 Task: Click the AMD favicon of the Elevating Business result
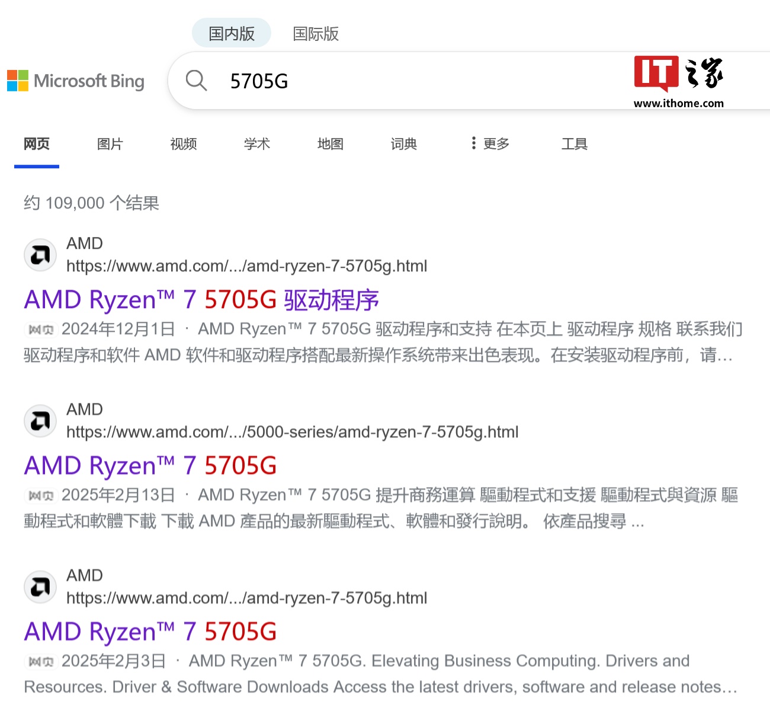40,587
